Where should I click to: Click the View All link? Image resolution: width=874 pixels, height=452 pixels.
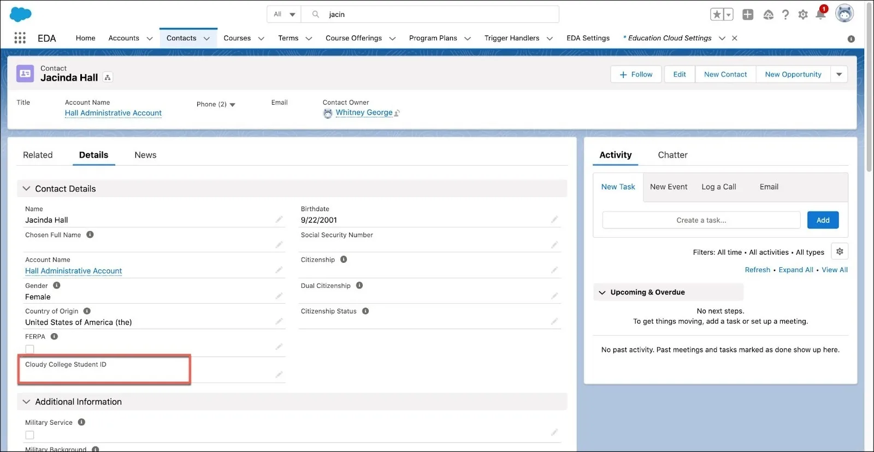coord(835,270)
